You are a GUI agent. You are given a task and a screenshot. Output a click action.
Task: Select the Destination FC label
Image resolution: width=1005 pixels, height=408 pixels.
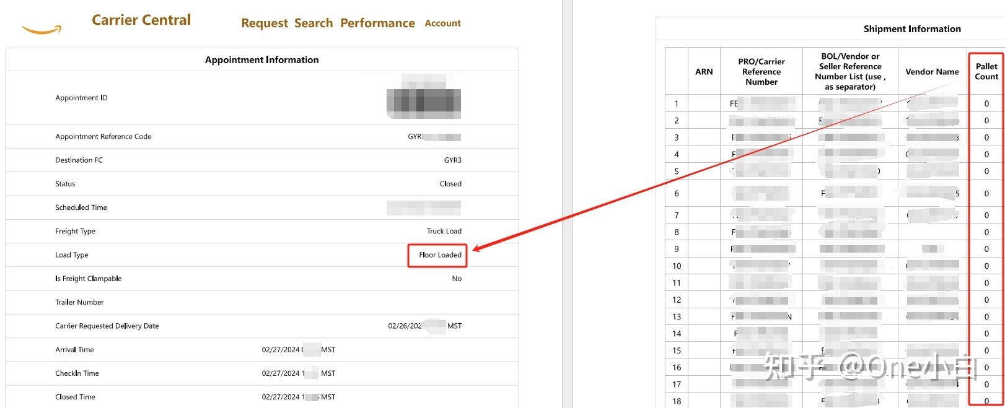click(79, 160)
